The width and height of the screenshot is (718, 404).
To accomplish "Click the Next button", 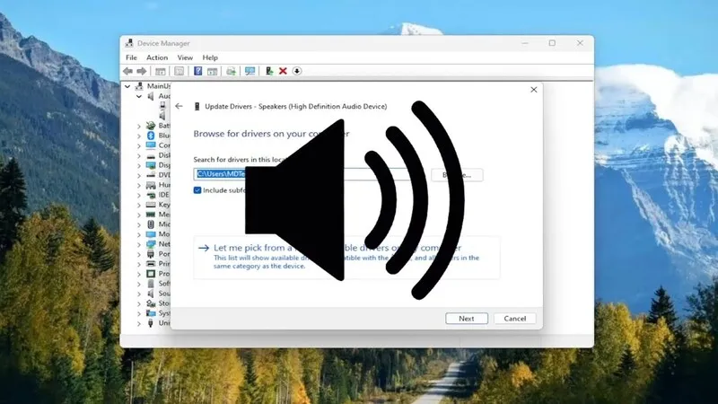I will click(x=467, y=319).
